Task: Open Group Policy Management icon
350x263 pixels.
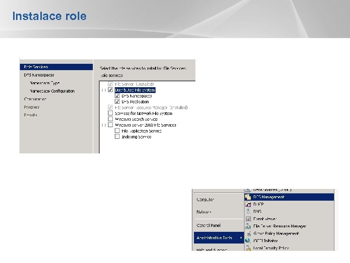Action: click(248, 233)
